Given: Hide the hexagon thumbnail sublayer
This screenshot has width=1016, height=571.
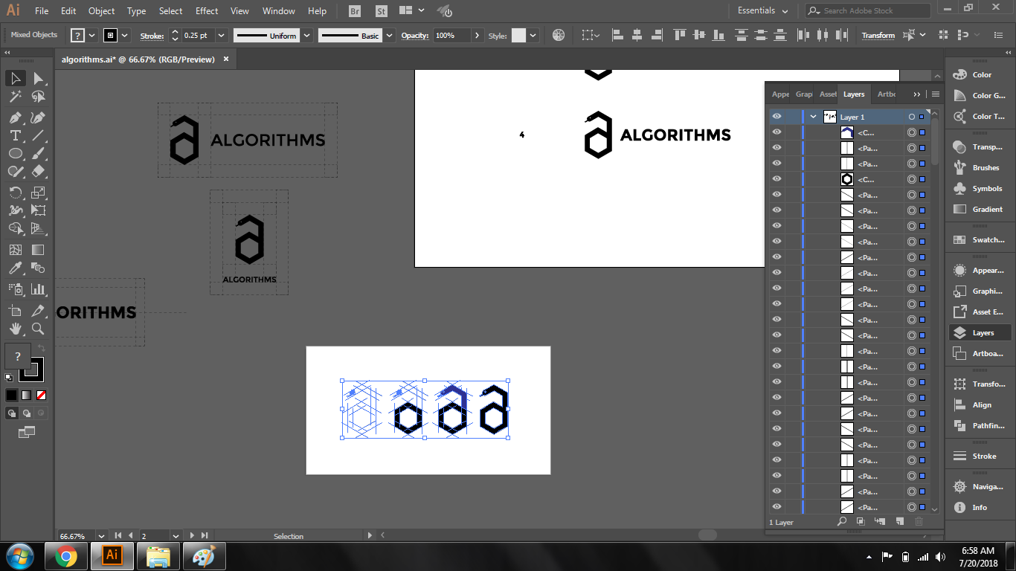Looking at the screenshot, I should coord(777,179).
